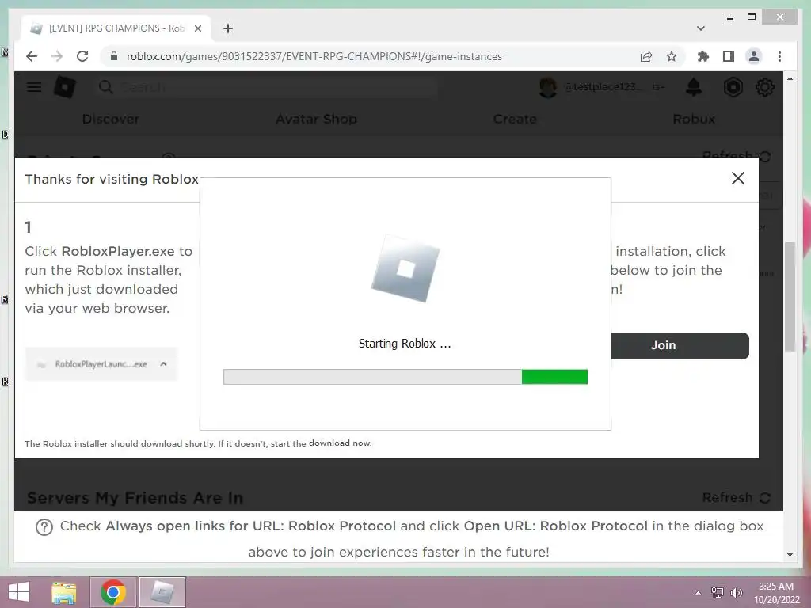The width and height of the screenshot is (811, 608).
Task: Click the 'Servers My Friends Are In' heading
Action: [135, 497]
